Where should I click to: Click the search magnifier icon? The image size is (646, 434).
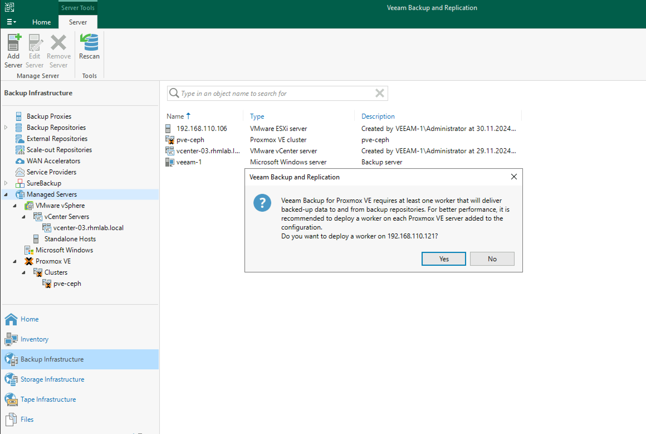pos(174,93)
